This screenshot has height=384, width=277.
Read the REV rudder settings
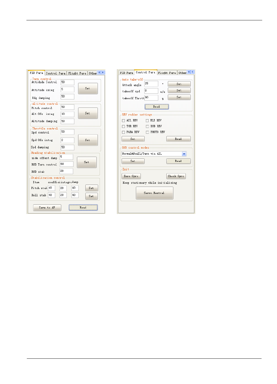[x=178, y=139]
